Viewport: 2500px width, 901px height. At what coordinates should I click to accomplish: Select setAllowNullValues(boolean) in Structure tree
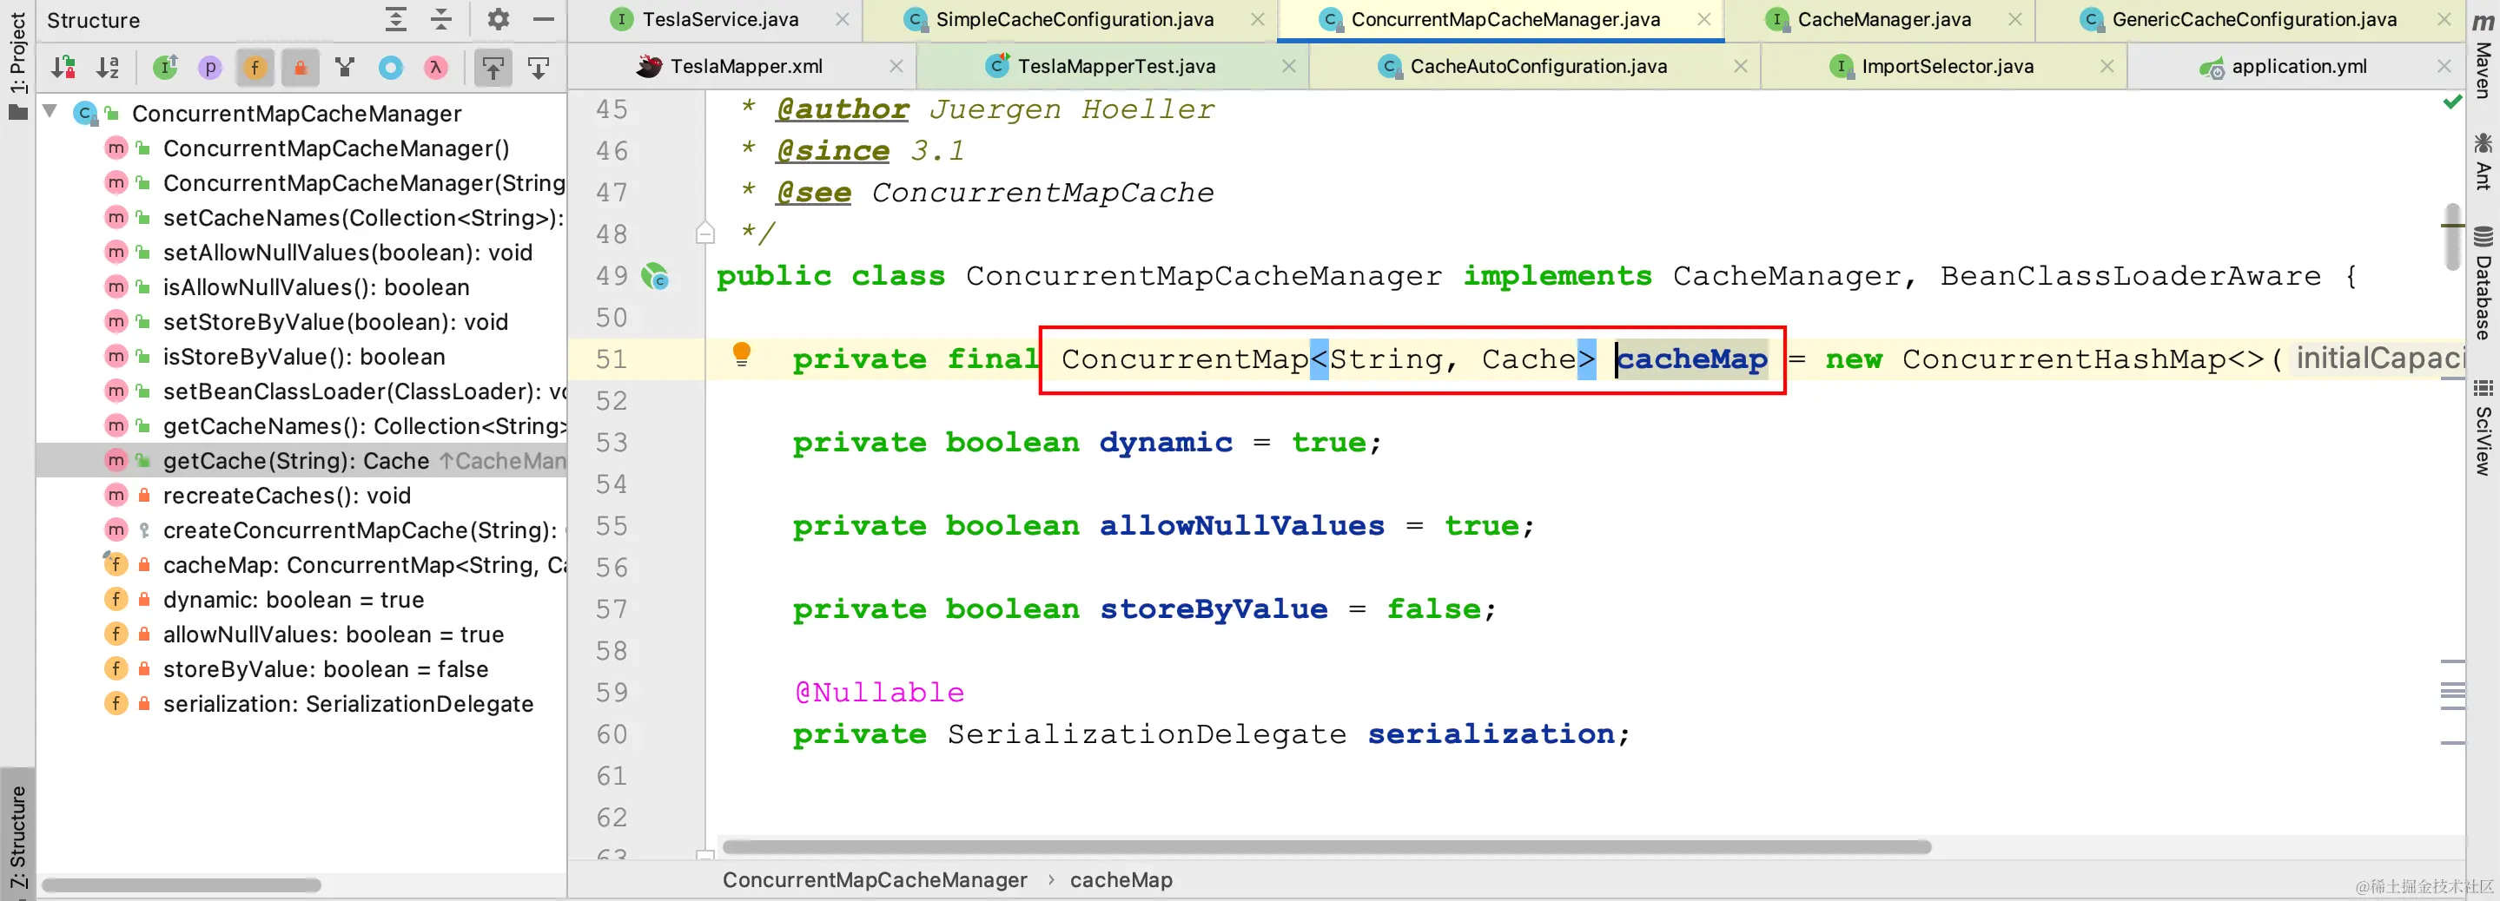click(347, 253)
